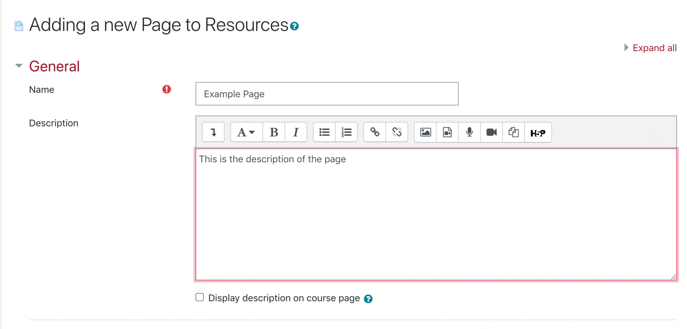This screenshot has height=329, width=687.
Task: Insert media file via the media icon
Action: point(447,132)
